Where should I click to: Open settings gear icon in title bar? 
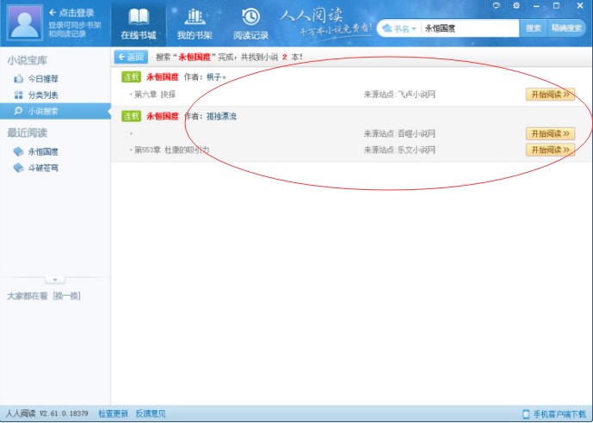point(516,6)
